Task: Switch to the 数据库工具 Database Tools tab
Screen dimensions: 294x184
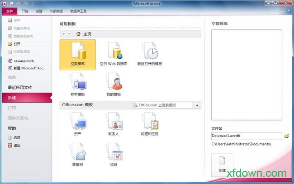Action: click(78, 11)
